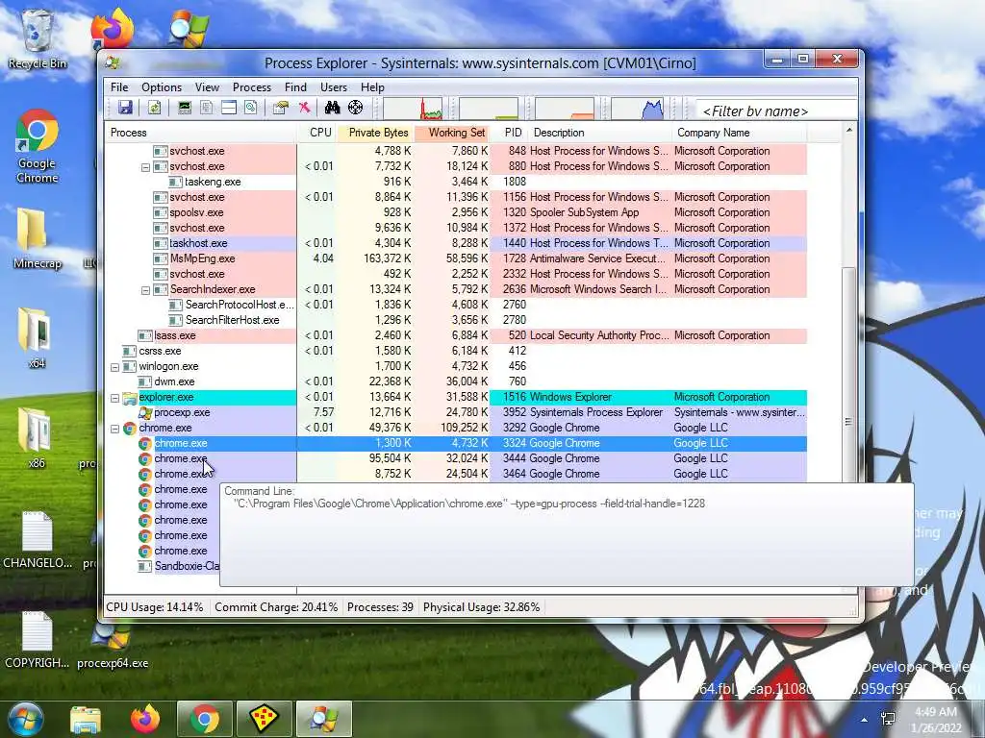985x738 pixels.
Task: Click the CPU Usage status bar entry
Action: (x=155, y=607)
